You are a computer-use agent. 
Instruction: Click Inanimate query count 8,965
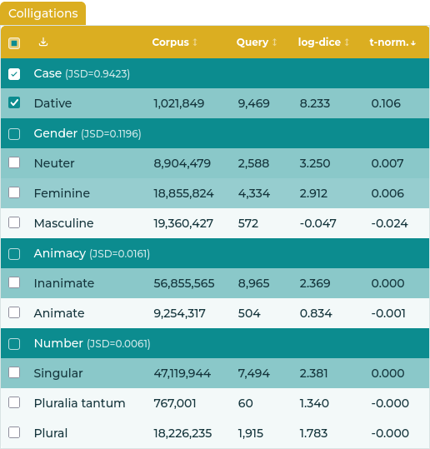pyautogui.click(x=253, y=283)
